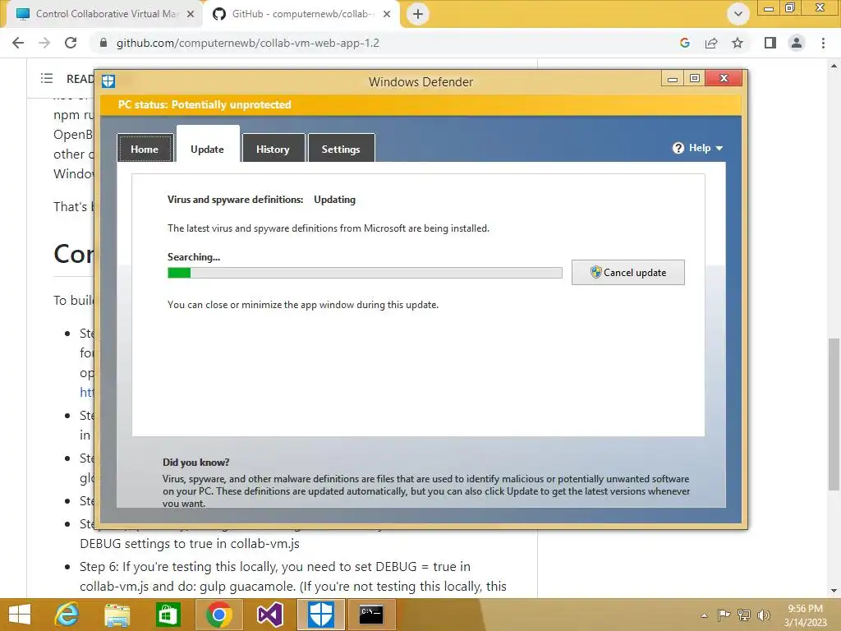Select the Update tab in Defender
Screen dimensions: 841x631
coord(208,148)
